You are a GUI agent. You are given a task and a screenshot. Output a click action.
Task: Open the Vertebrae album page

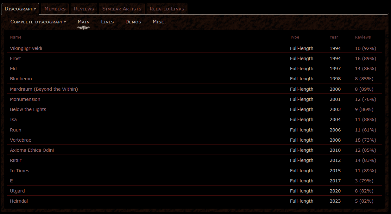tap(21, 140)
